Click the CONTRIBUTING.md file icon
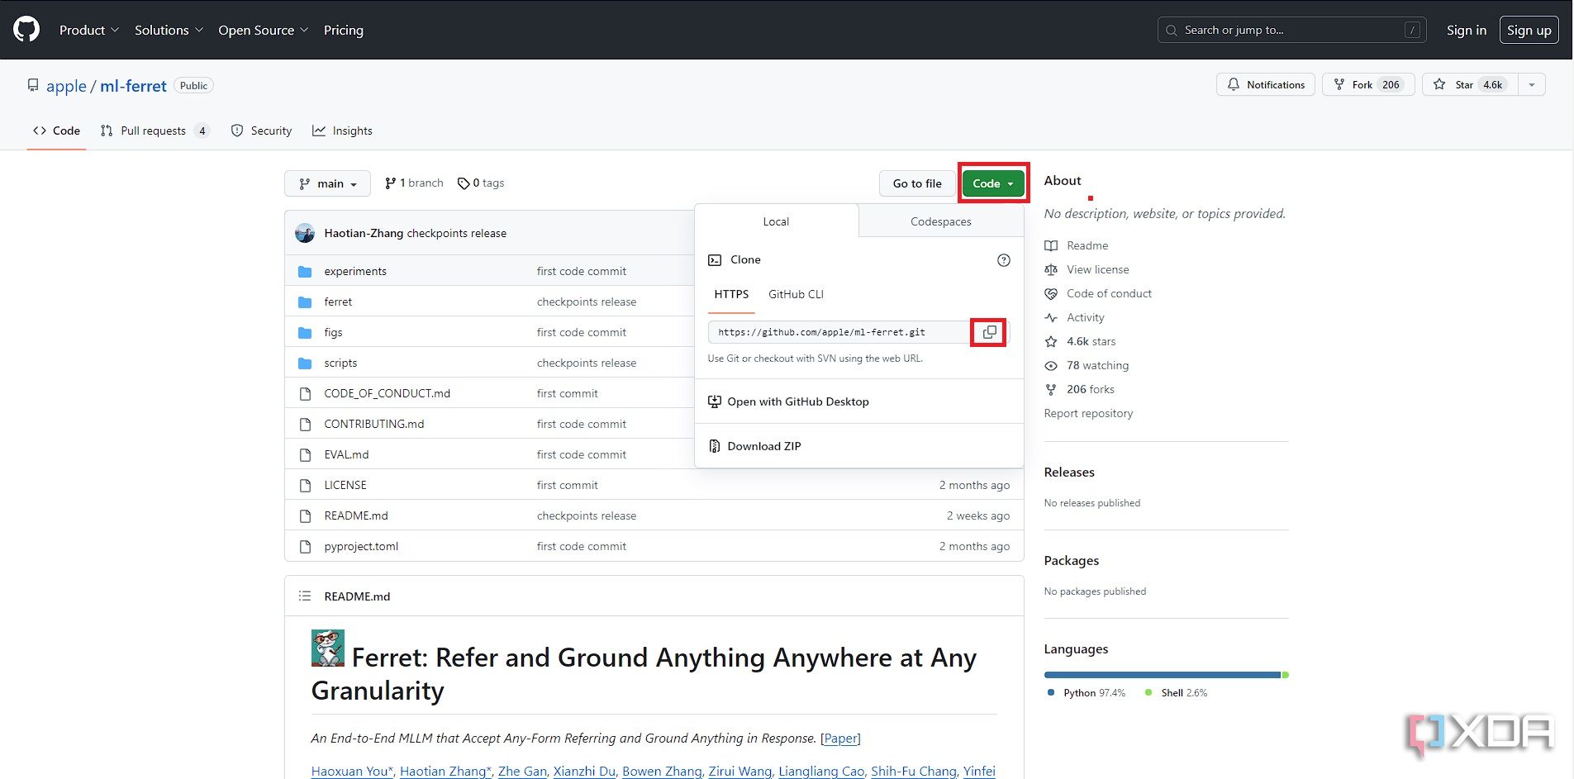1574x779 pixels. 305,424
